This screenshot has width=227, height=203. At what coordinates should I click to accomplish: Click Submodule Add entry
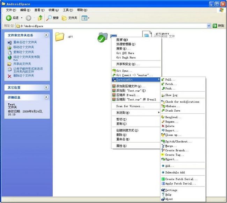point(183,173)
